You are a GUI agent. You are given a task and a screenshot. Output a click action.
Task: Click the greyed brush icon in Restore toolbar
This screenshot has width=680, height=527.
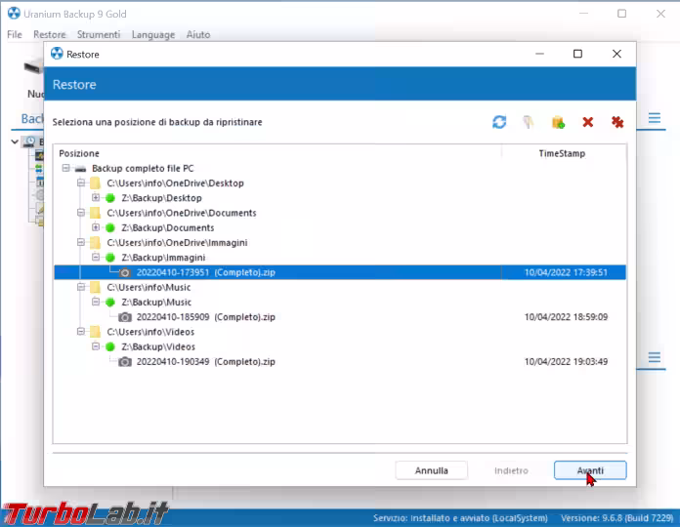(529, 122)
